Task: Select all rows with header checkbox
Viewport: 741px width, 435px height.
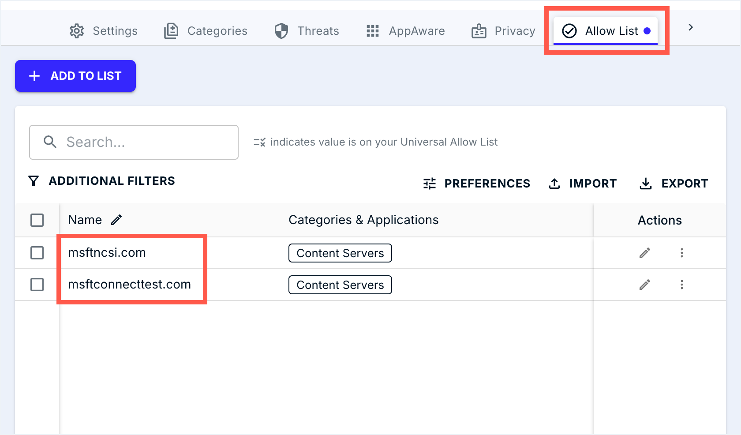Action: point(37,220)
